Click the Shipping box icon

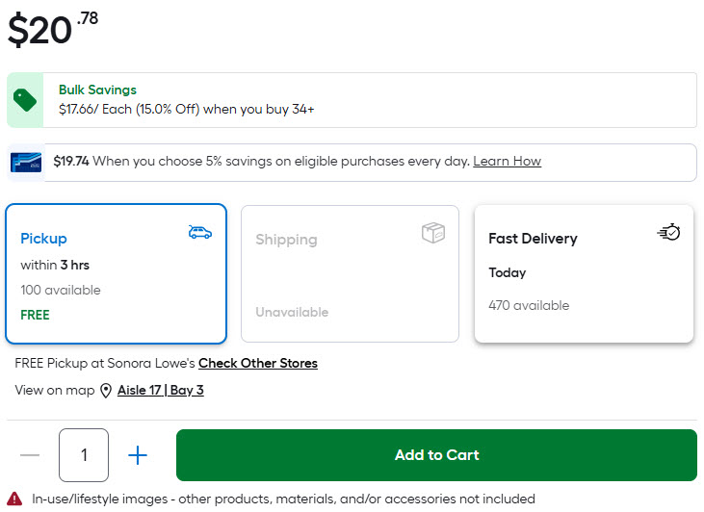click(x=433, y=233)
